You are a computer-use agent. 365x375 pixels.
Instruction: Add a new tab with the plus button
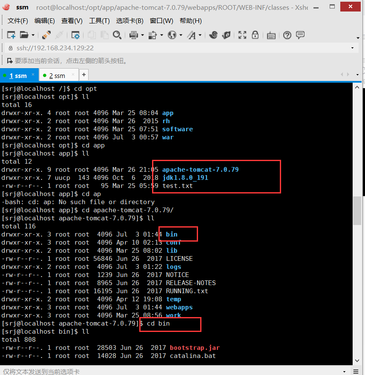pos(83,75)
